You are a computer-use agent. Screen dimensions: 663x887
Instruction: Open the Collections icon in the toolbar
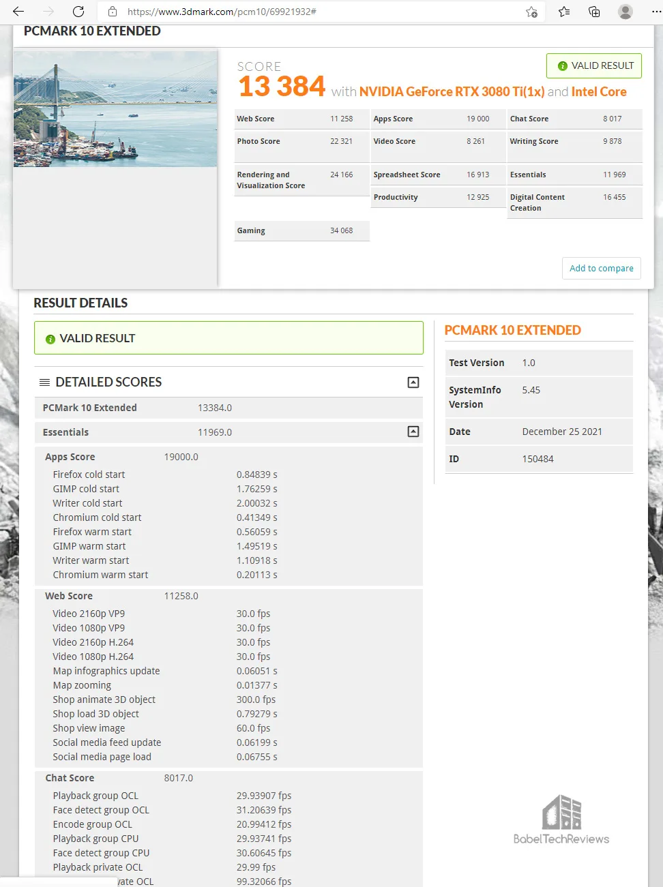tap(594, 12)
